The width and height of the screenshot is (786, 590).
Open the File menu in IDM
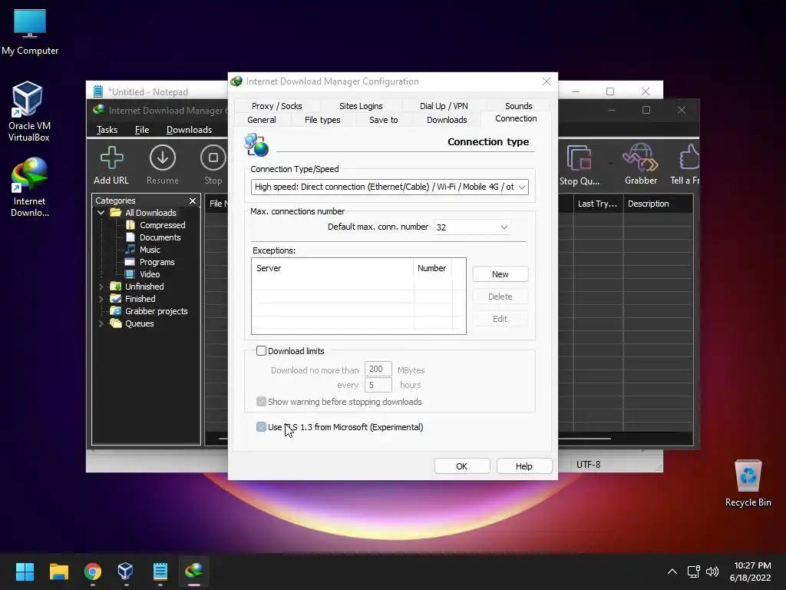tap(142, 130)
